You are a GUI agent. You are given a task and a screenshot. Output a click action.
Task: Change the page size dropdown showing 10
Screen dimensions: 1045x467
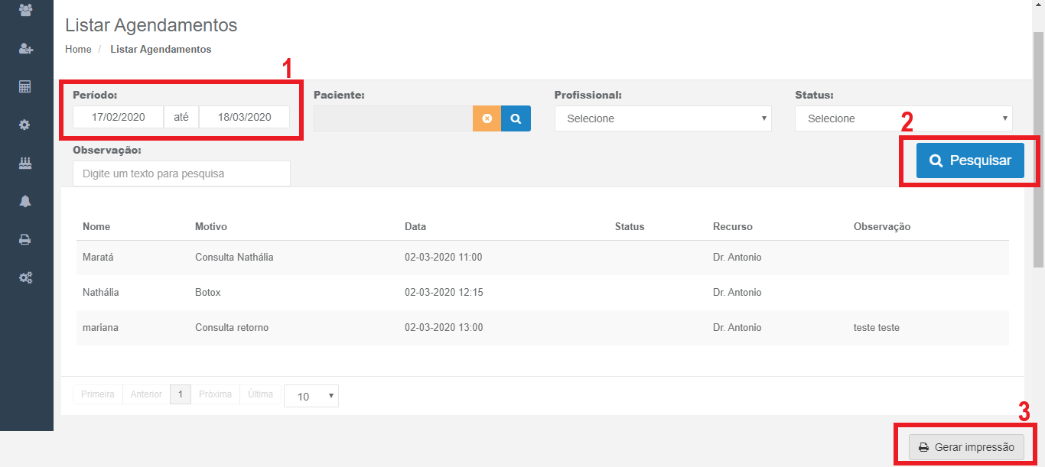311,396
